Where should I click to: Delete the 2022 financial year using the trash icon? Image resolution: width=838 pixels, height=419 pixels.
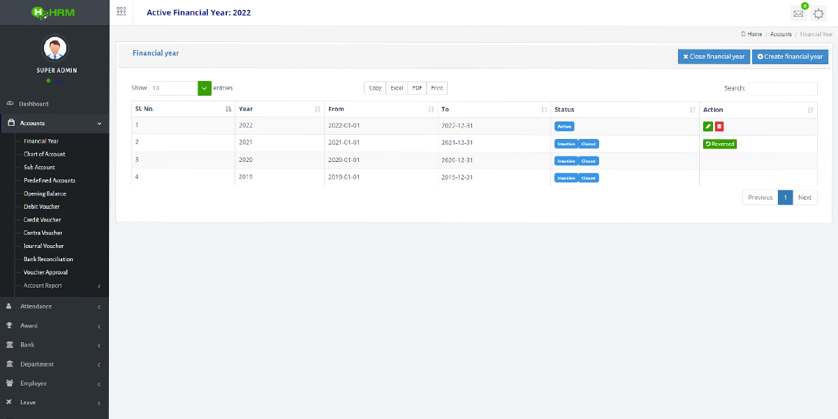coord(719,126)
